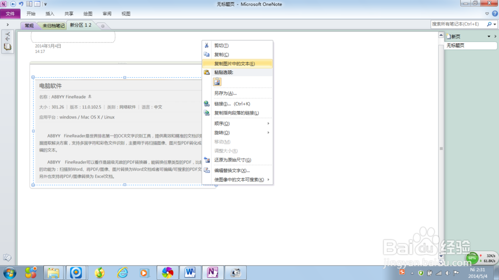Expand the 旋转(O) submenu
Image resolution: width=499 pixels, height=280 pixels.
point(238,133)
